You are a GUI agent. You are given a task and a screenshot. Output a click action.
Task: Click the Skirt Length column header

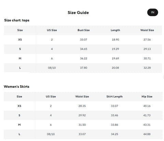click(x=114, y=97)
